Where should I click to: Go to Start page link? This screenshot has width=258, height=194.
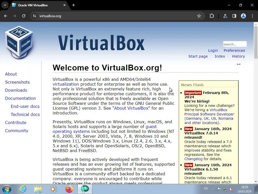tap(198, 56)
